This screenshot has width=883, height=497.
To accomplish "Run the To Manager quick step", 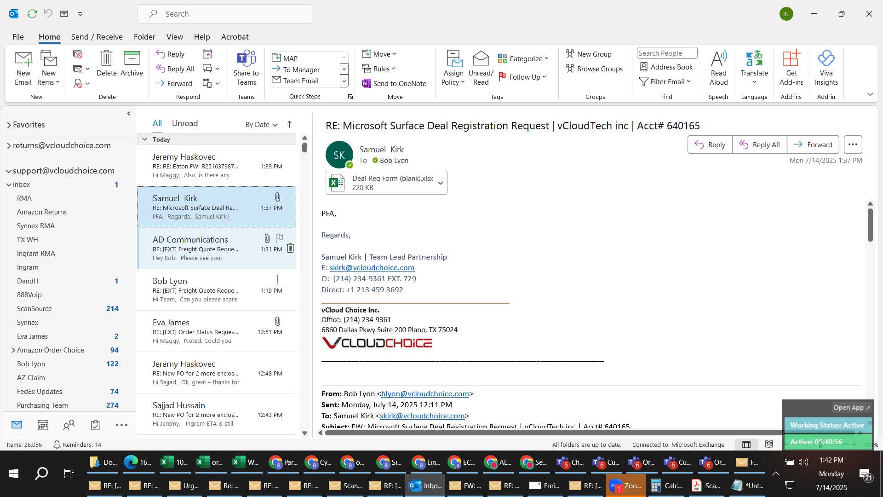I will (305, 69).
